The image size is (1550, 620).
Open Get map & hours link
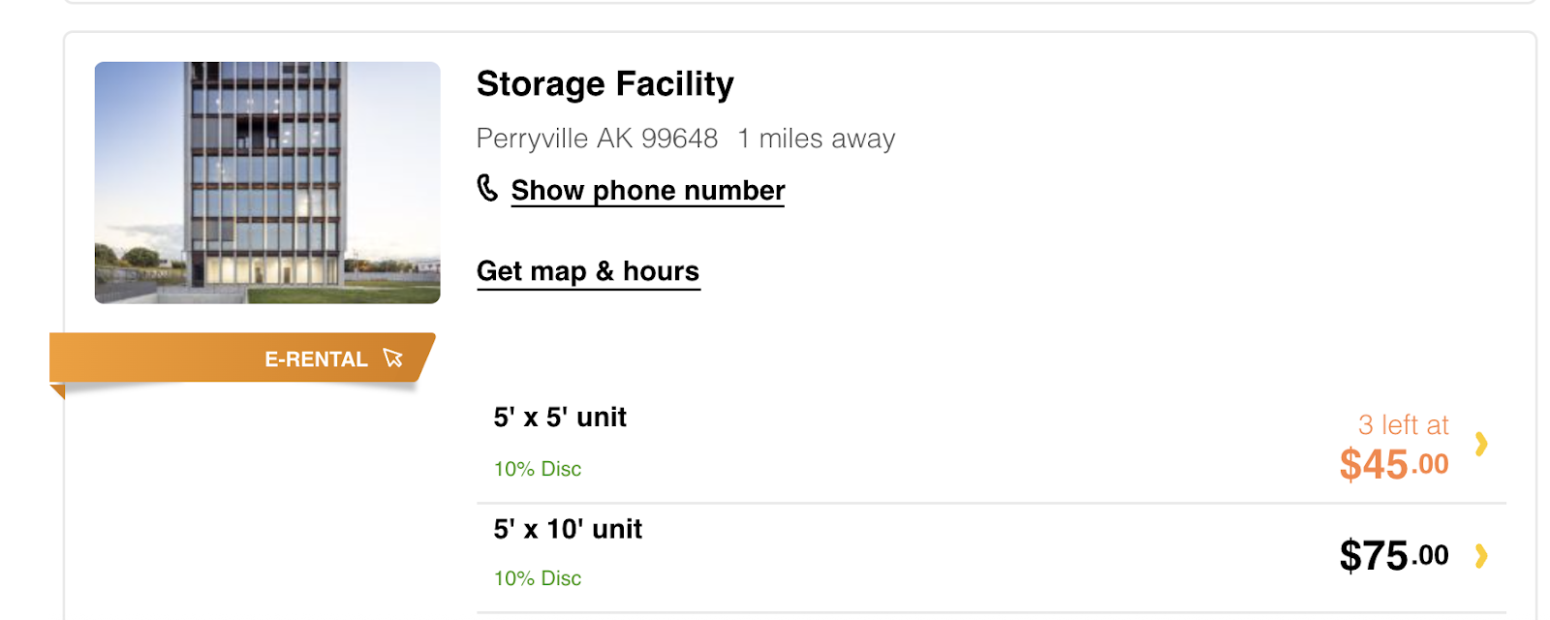point(588,271)
